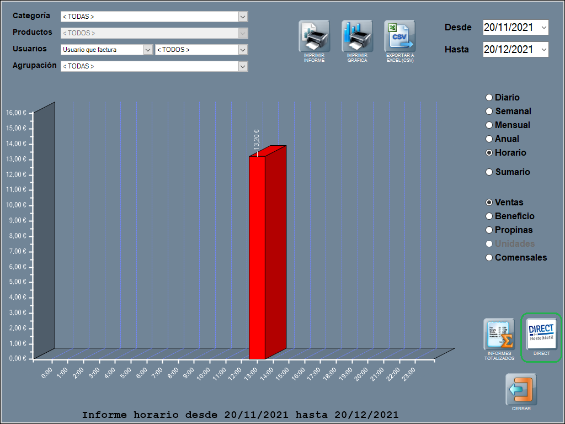Select Propinas as the chart metric
Screen dimensions: 565x424
(489, 230)
